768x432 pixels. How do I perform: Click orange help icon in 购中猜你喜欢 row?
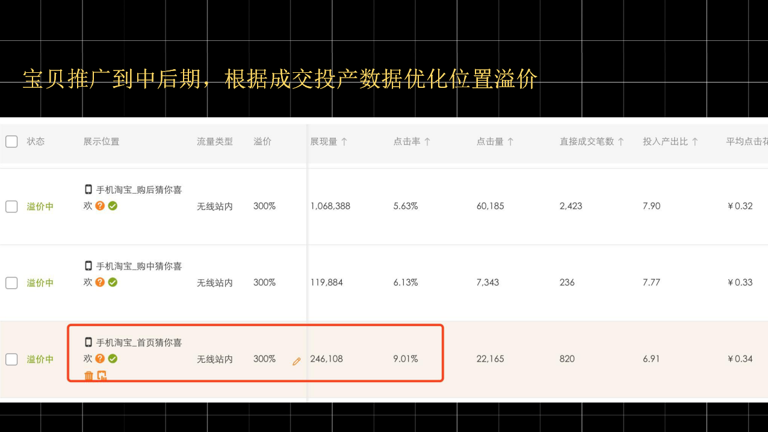coord(100,282)
